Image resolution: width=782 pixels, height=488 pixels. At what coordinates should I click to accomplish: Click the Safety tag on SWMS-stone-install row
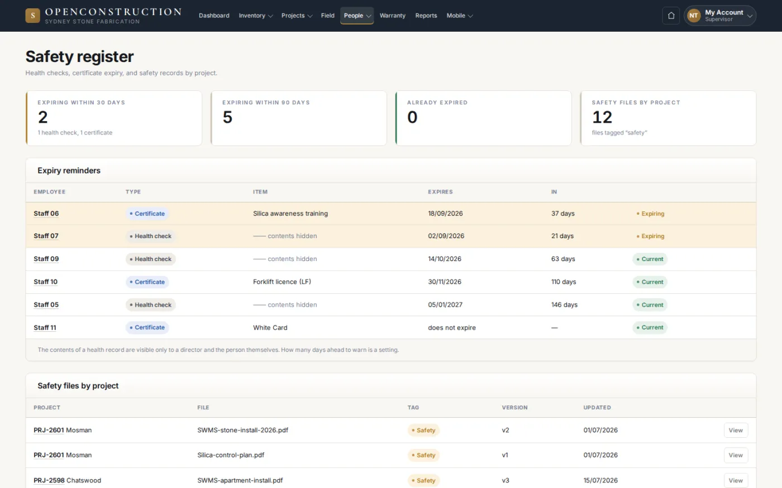tap(424, 430)
